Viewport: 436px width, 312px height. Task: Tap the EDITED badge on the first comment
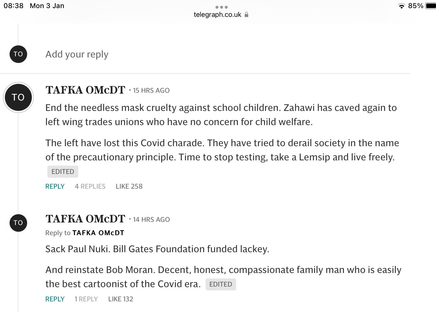tap(63, 172)
